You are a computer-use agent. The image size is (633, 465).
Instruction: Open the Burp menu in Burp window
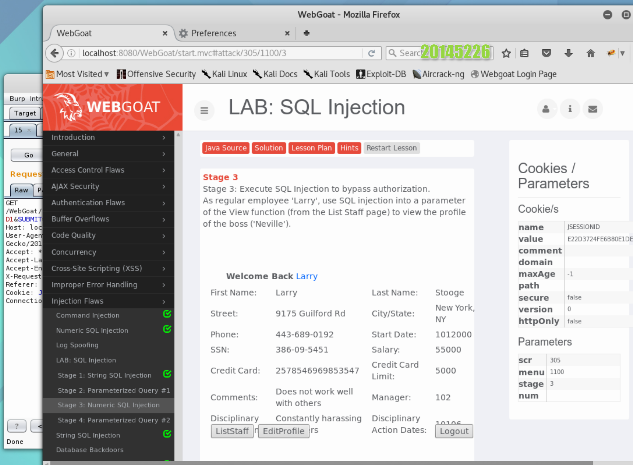[17, 99]
